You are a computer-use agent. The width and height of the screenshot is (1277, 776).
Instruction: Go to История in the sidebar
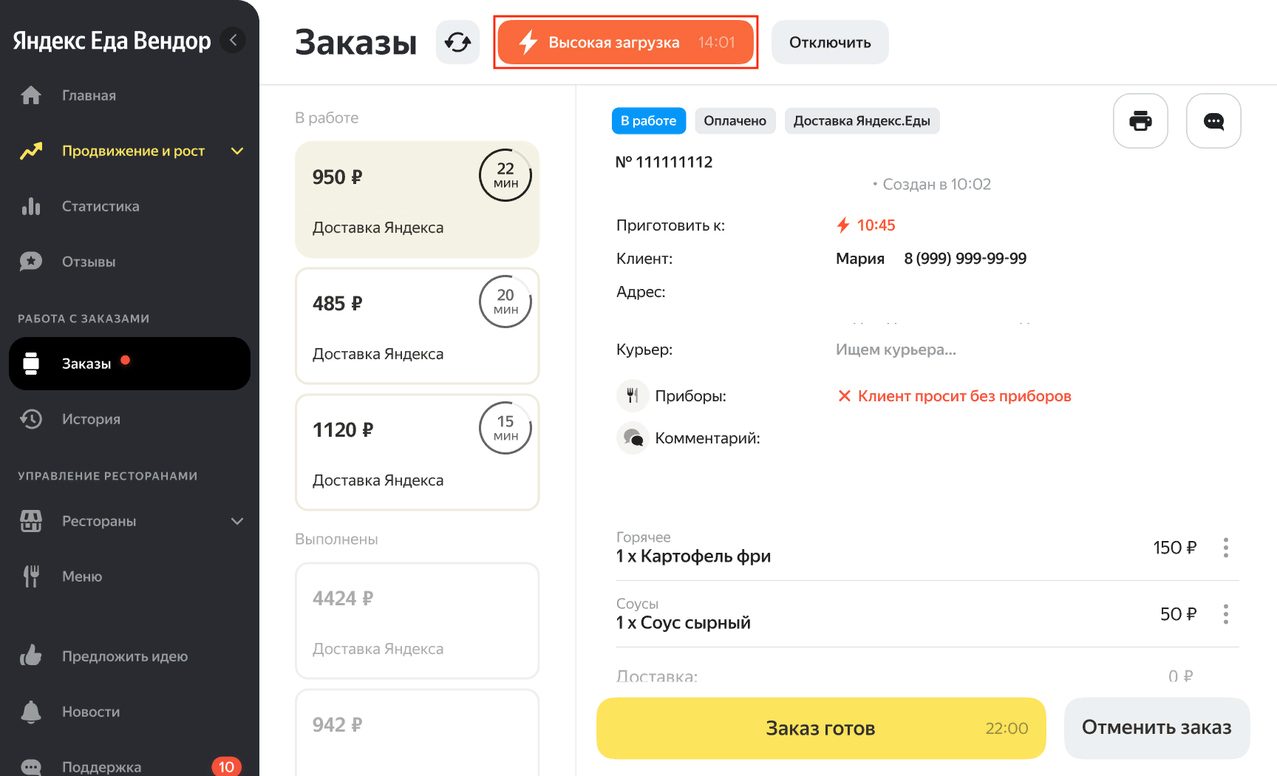91,419
